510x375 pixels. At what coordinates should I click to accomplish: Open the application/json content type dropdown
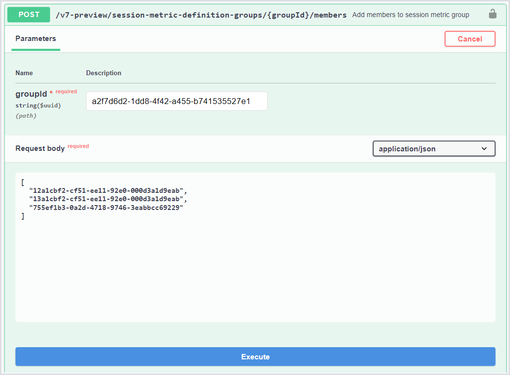tap(434, 148)
